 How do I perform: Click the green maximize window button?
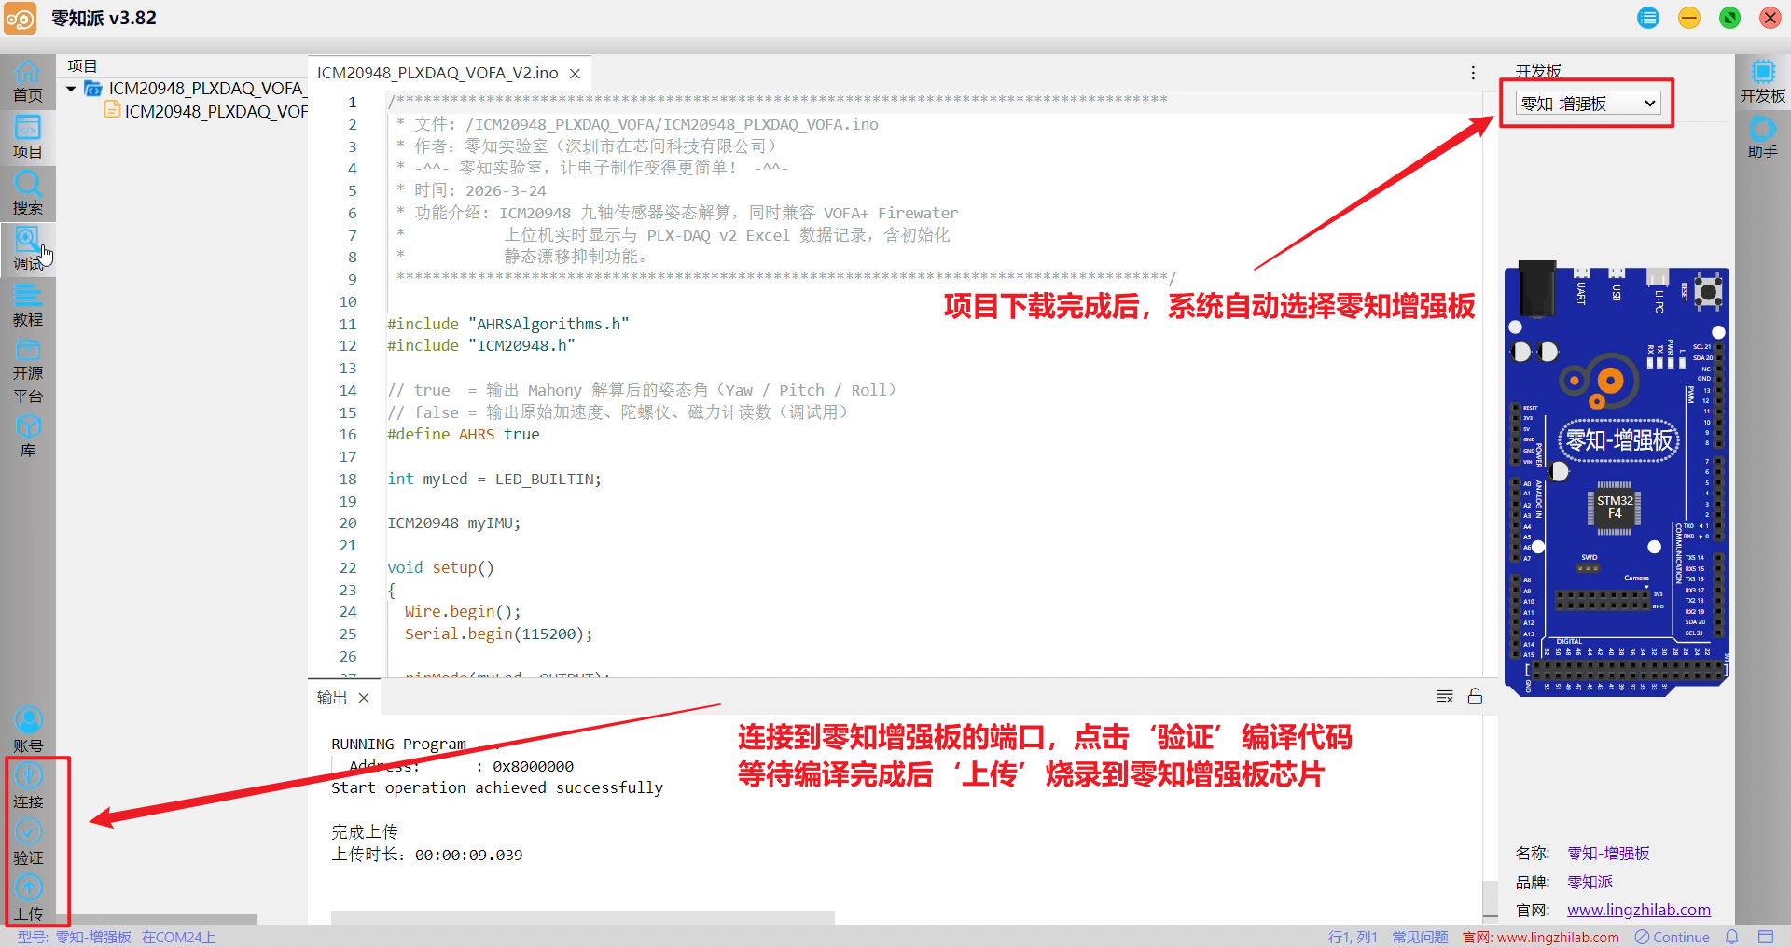coord(1730,18)
